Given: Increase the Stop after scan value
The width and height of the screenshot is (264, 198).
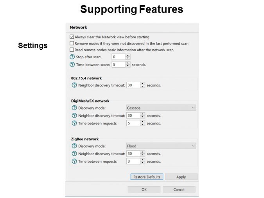Looking at the screenshot, I should point(128,56).
